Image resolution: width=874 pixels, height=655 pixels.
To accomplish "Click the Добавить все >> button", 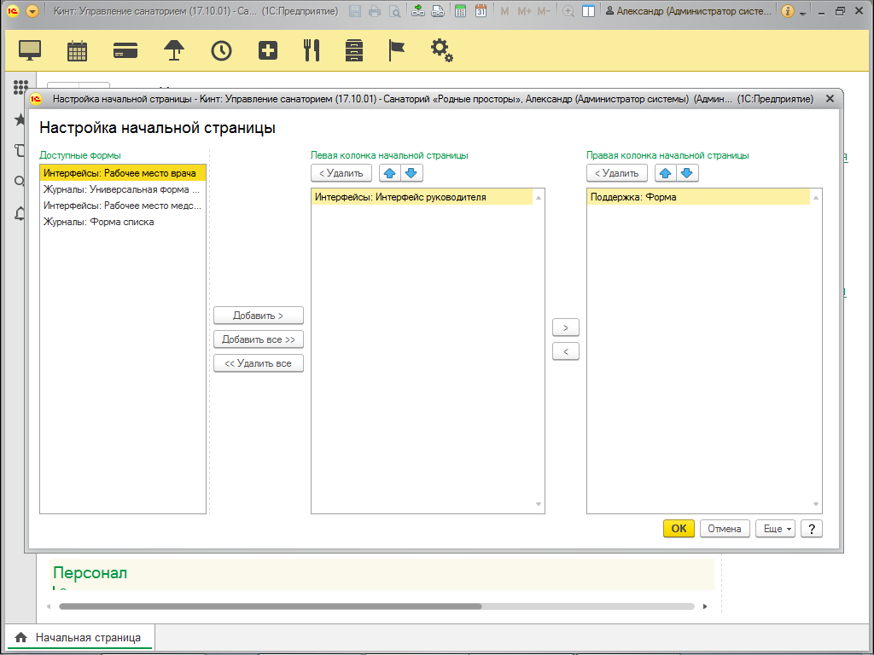I will coord(259,339).
